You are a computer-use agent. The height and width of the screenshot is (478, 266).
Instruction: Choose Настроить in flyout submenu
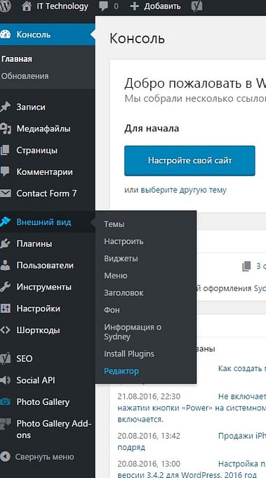pyautogui.click(x=124, y=241)
